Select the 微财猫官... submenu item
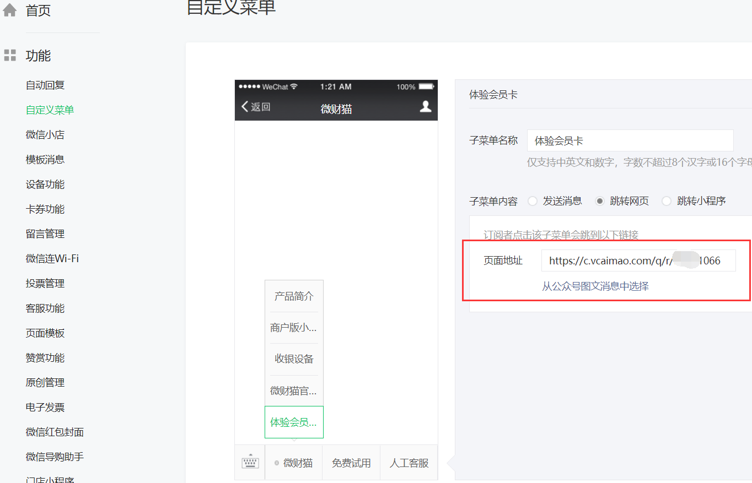This screenshot has width=752, height=483. [294, 391]
